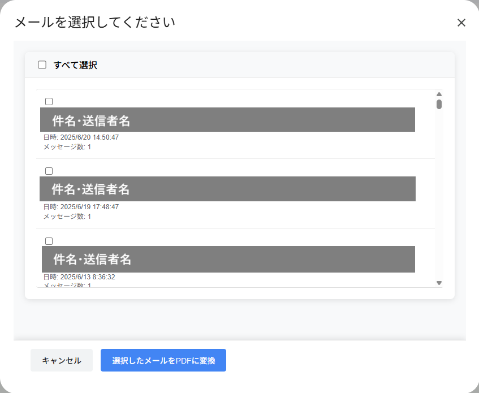Click メッセージ数: 1 under 2025/6/20 mail
The height and width of the screenshot is (393, 479).
pyautogui.click(x=67, y=147)
